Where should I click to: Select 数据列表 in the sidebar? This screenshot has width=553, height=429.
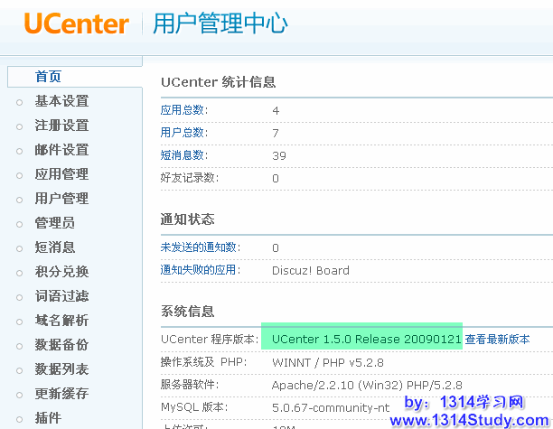[61, 369]
